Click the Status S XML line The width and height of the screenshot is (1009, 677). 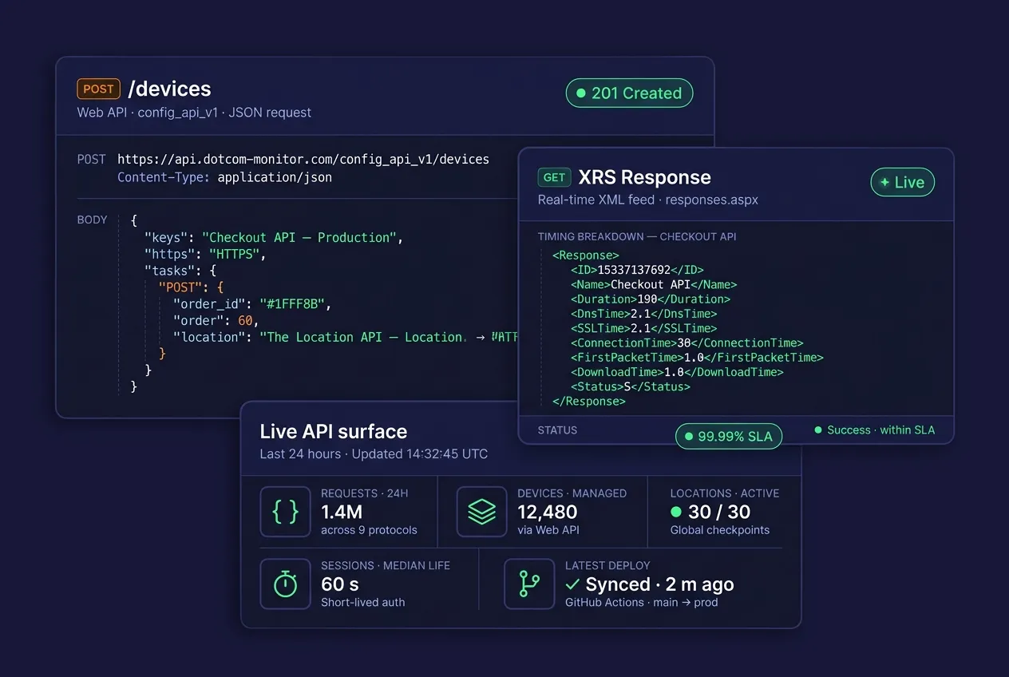[630, 387]
